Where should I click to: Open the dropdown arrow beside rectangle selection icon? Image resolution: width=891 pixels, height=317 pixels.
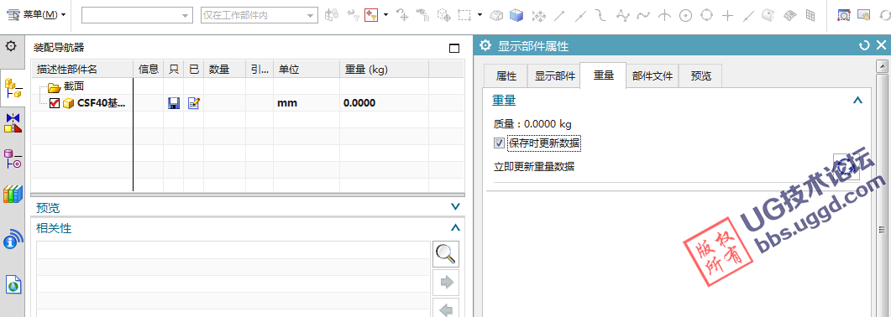coord(480,15)
